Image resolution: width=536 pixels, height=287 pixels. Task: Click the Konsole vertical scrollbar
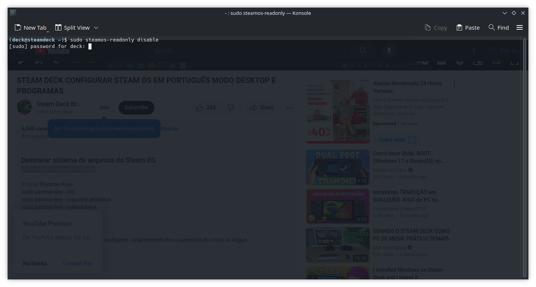click(525, 158)
